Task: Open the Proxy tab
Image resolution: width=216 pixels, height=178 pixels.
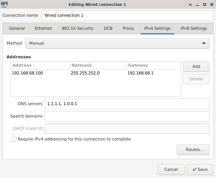Action: point(128,28)
